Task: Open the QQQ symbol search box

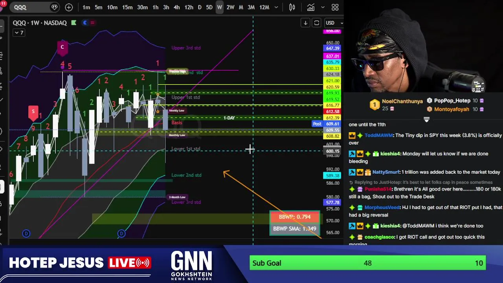Action: [x=35, y=7]
